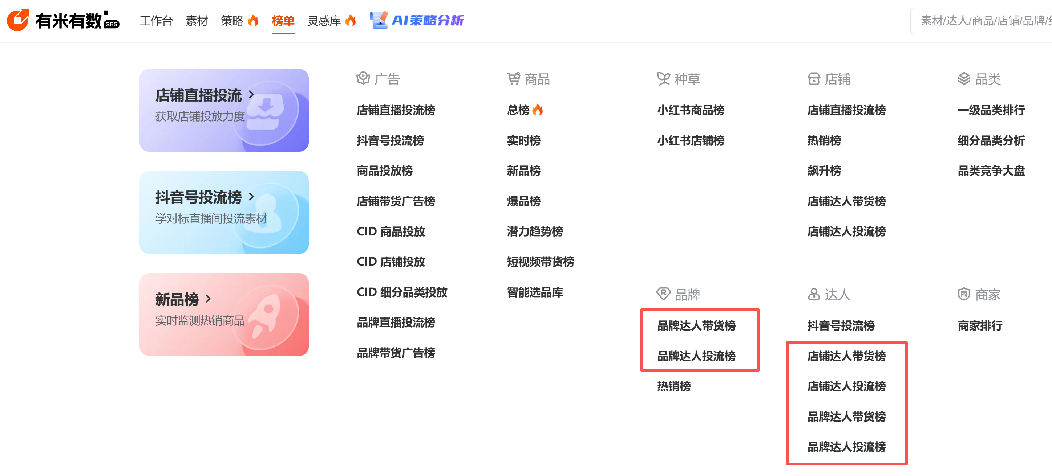1052x476 pixels.
Task: Click the 有米有数 orange logo icon
Action: coord(18,20)
